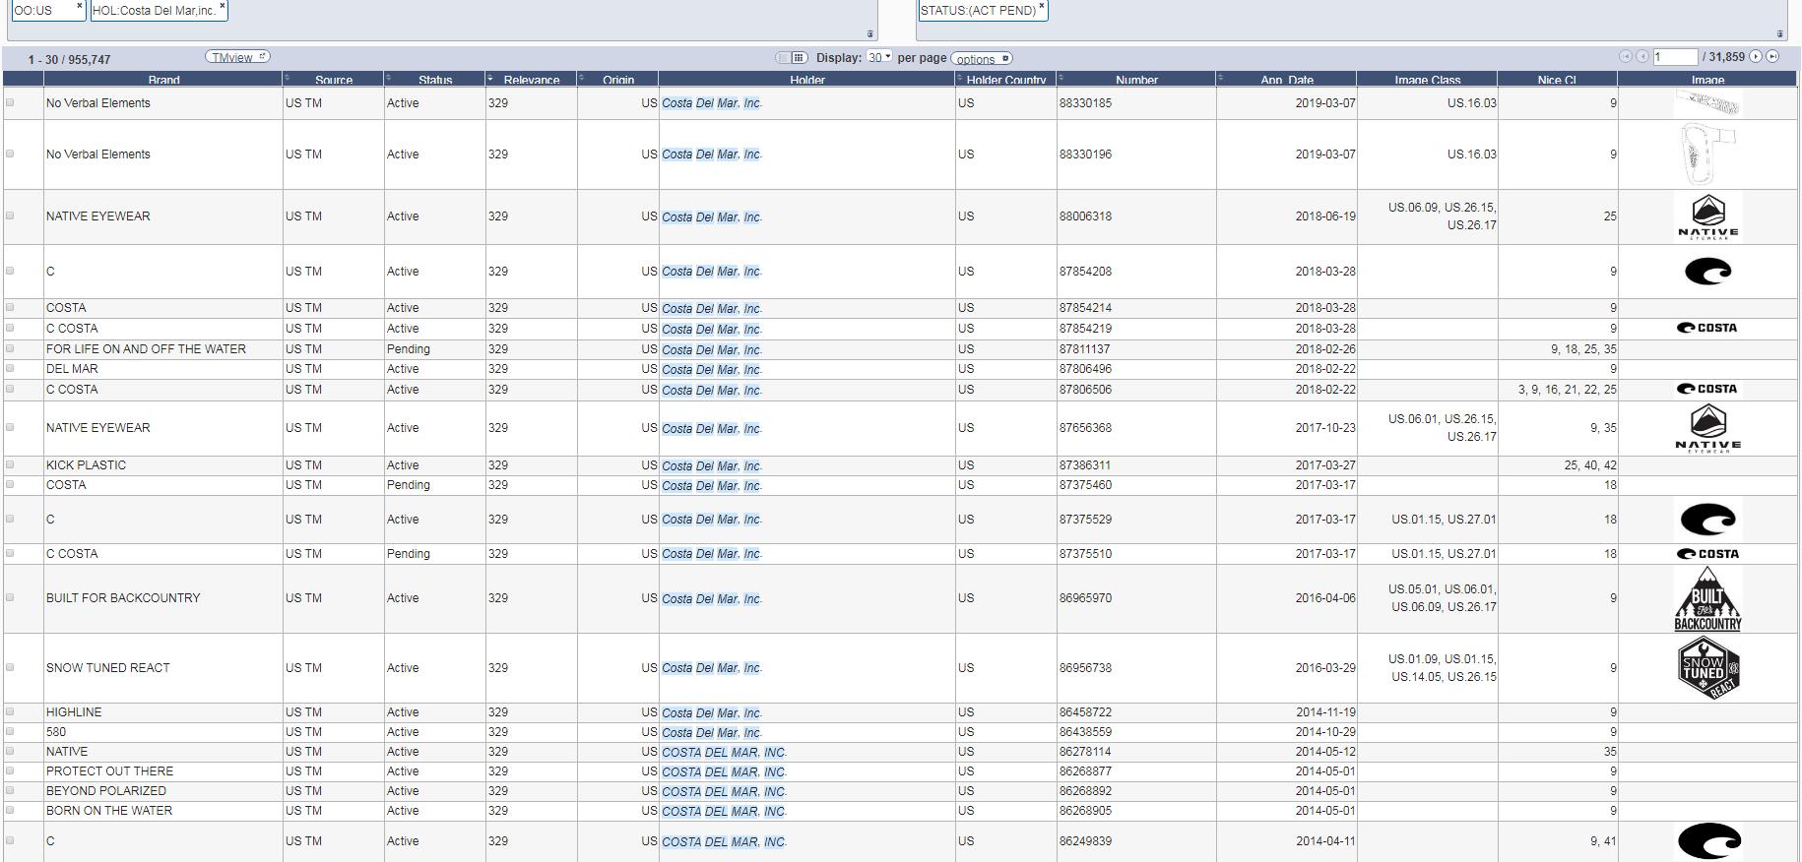Click the Pending status for 87375460

coord(408,484)
